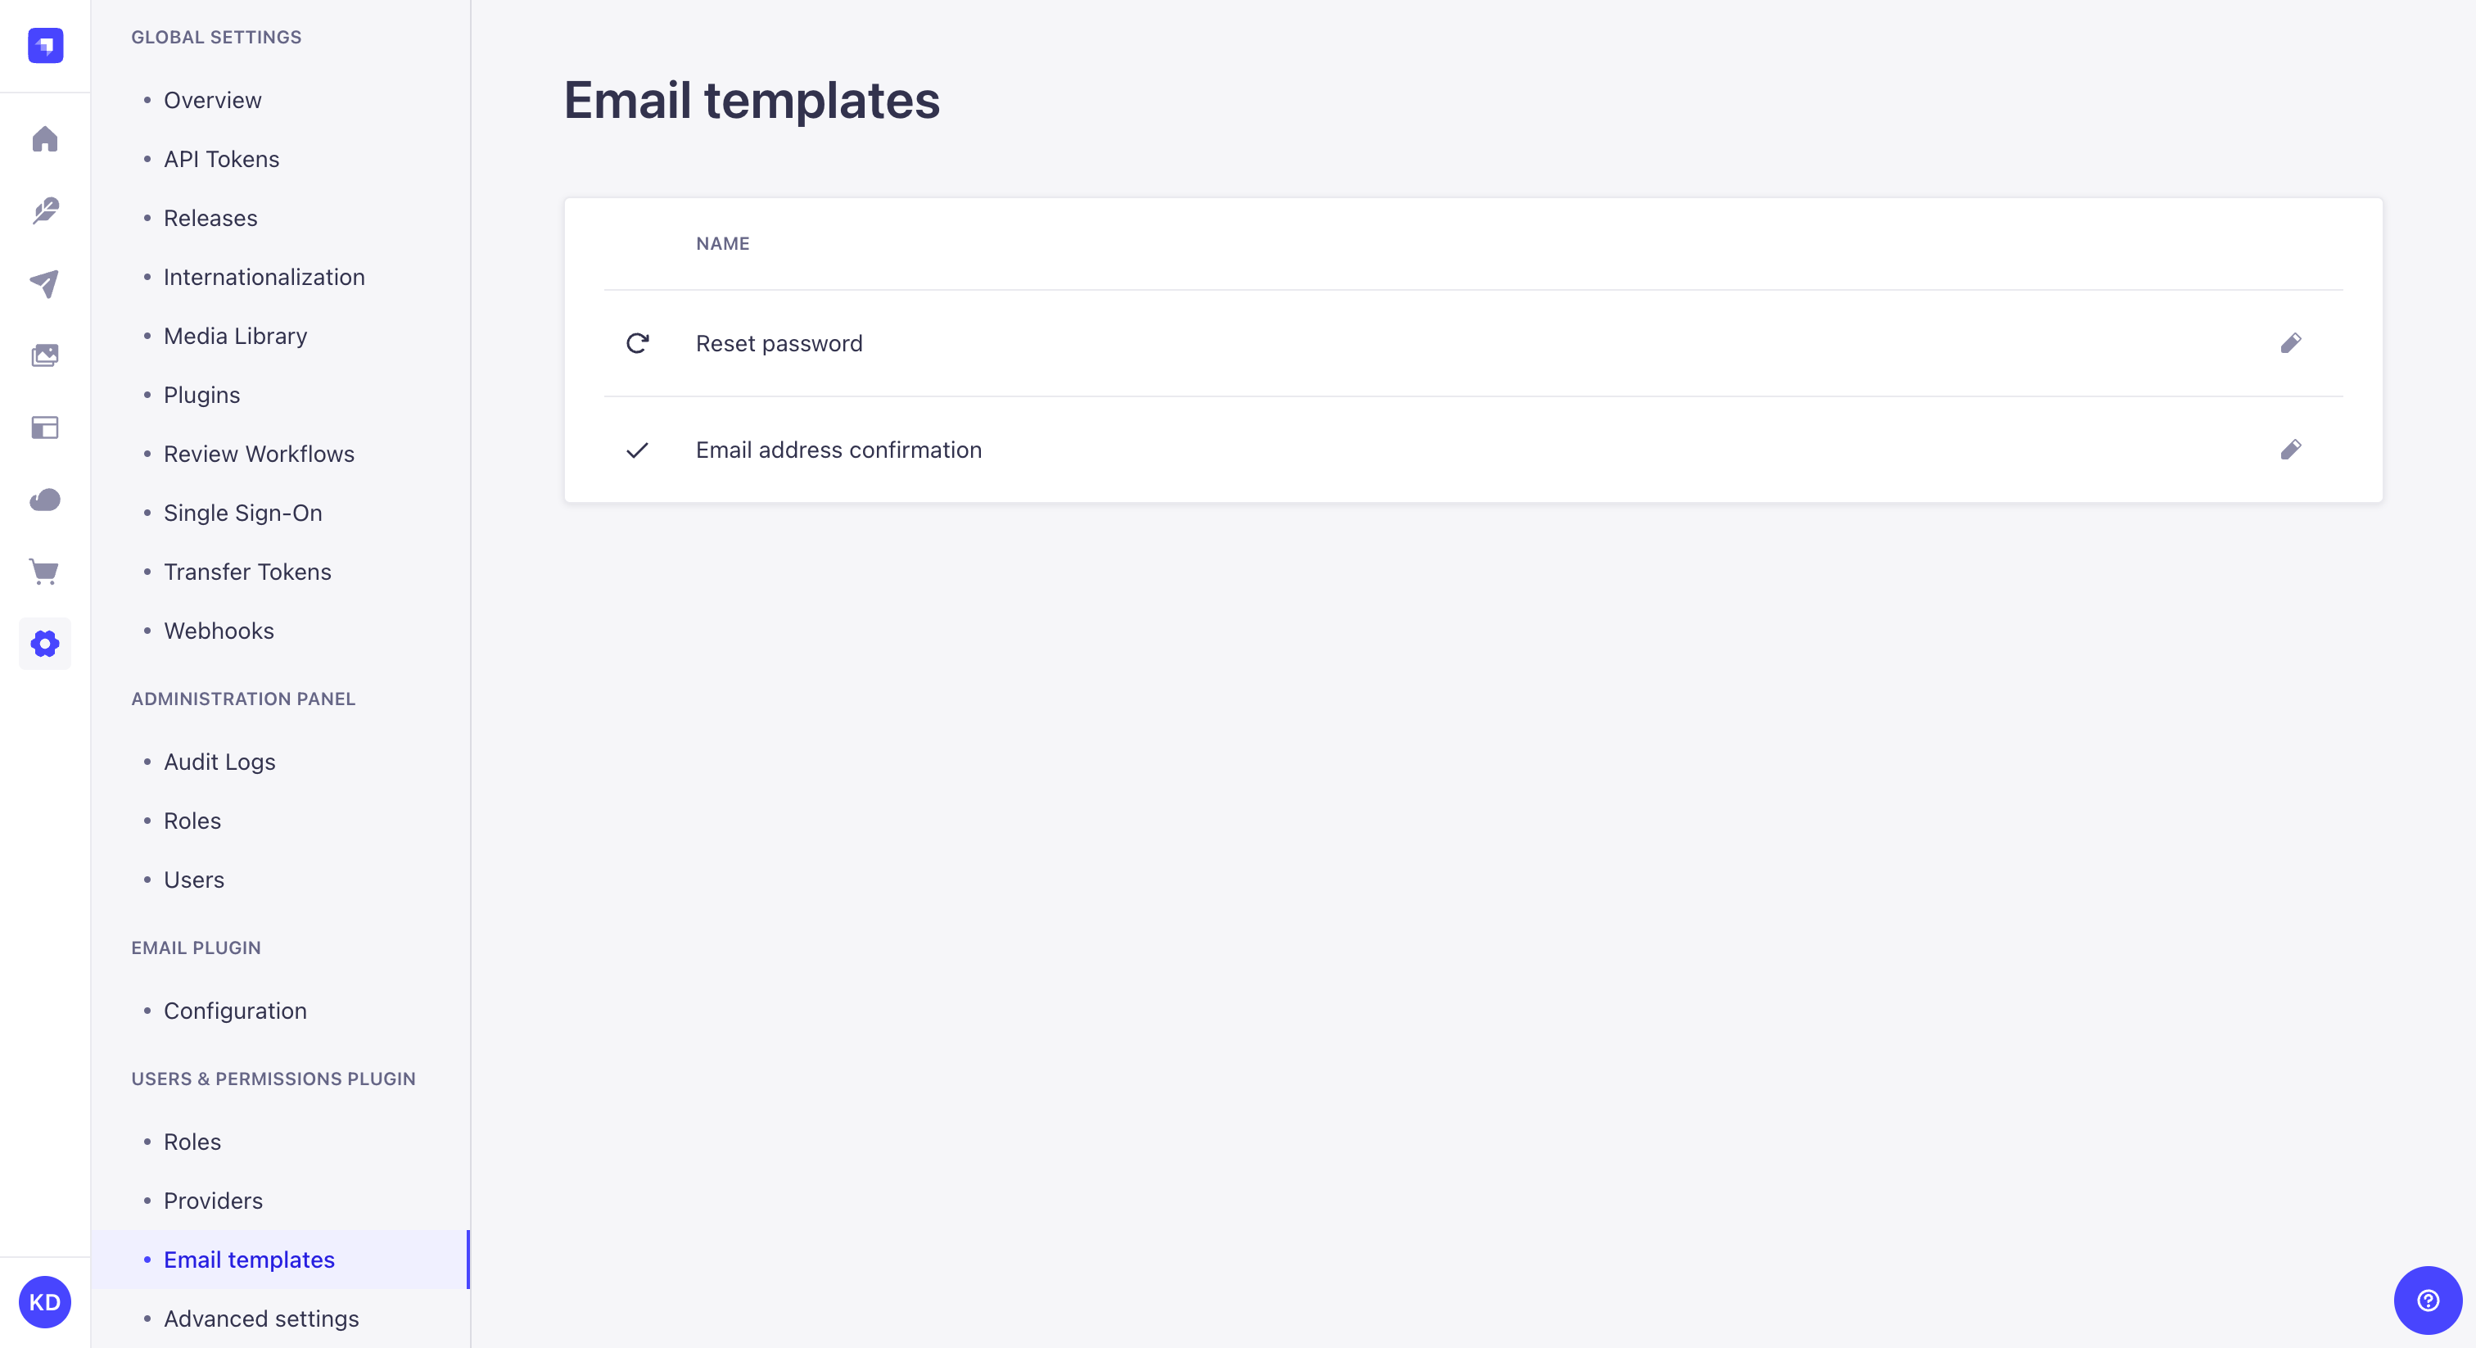2476x1348 pixels.
Task: Expand the Global Settings section
Action: point(215,35)
